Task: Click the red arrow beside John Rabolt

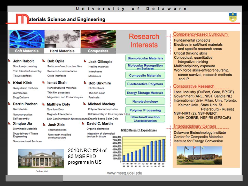Action: (9, 60)
